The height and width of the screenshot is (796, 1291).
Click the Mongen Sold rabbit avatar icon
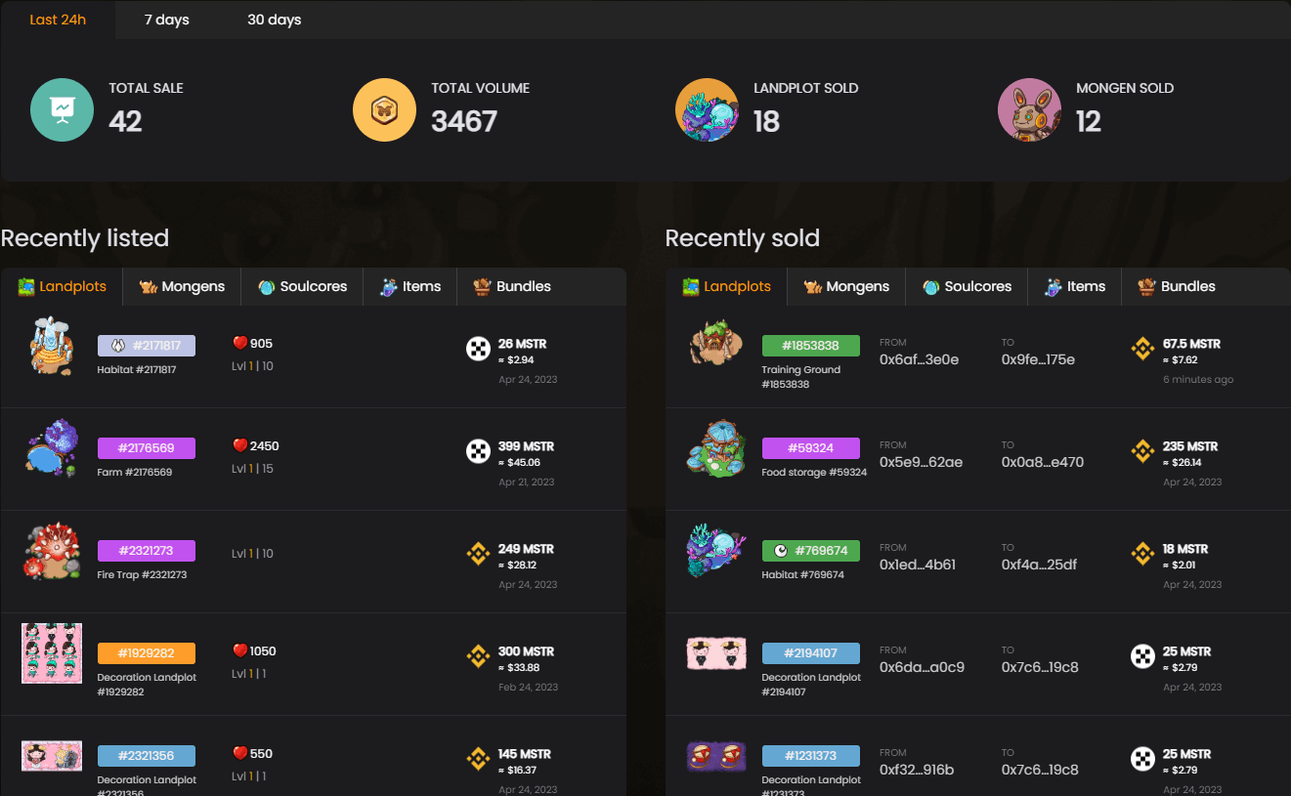[1029, 109]
